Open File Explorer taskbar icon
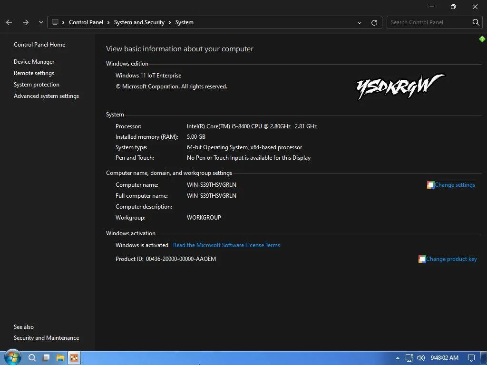This screenshot has height=365, width=487. 60,358
